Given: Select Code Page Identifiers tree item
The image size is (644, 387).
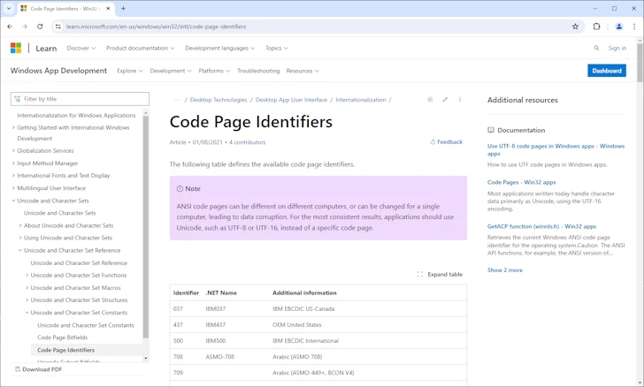Looking at the screenshot, I should pos(65,350).
